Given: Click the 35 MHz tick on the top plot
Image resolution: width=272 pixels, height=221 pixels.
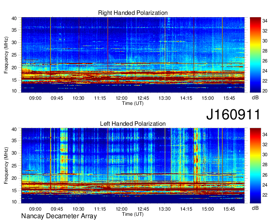Looking at the screenshot, I should [x=14, y=30].
